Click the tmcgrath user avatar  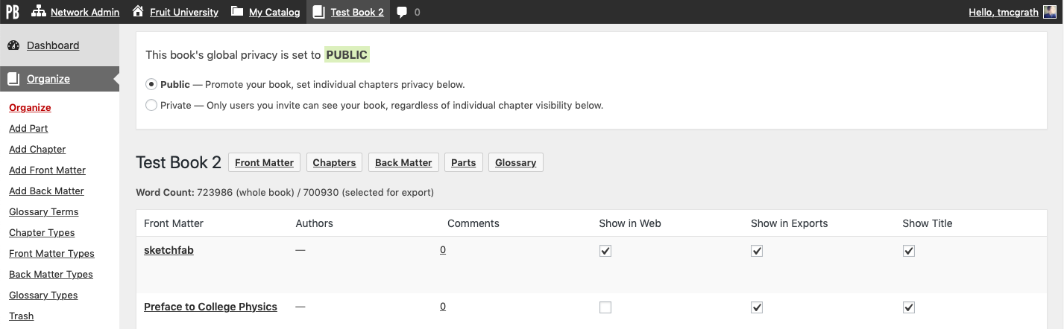point(1049,12)
